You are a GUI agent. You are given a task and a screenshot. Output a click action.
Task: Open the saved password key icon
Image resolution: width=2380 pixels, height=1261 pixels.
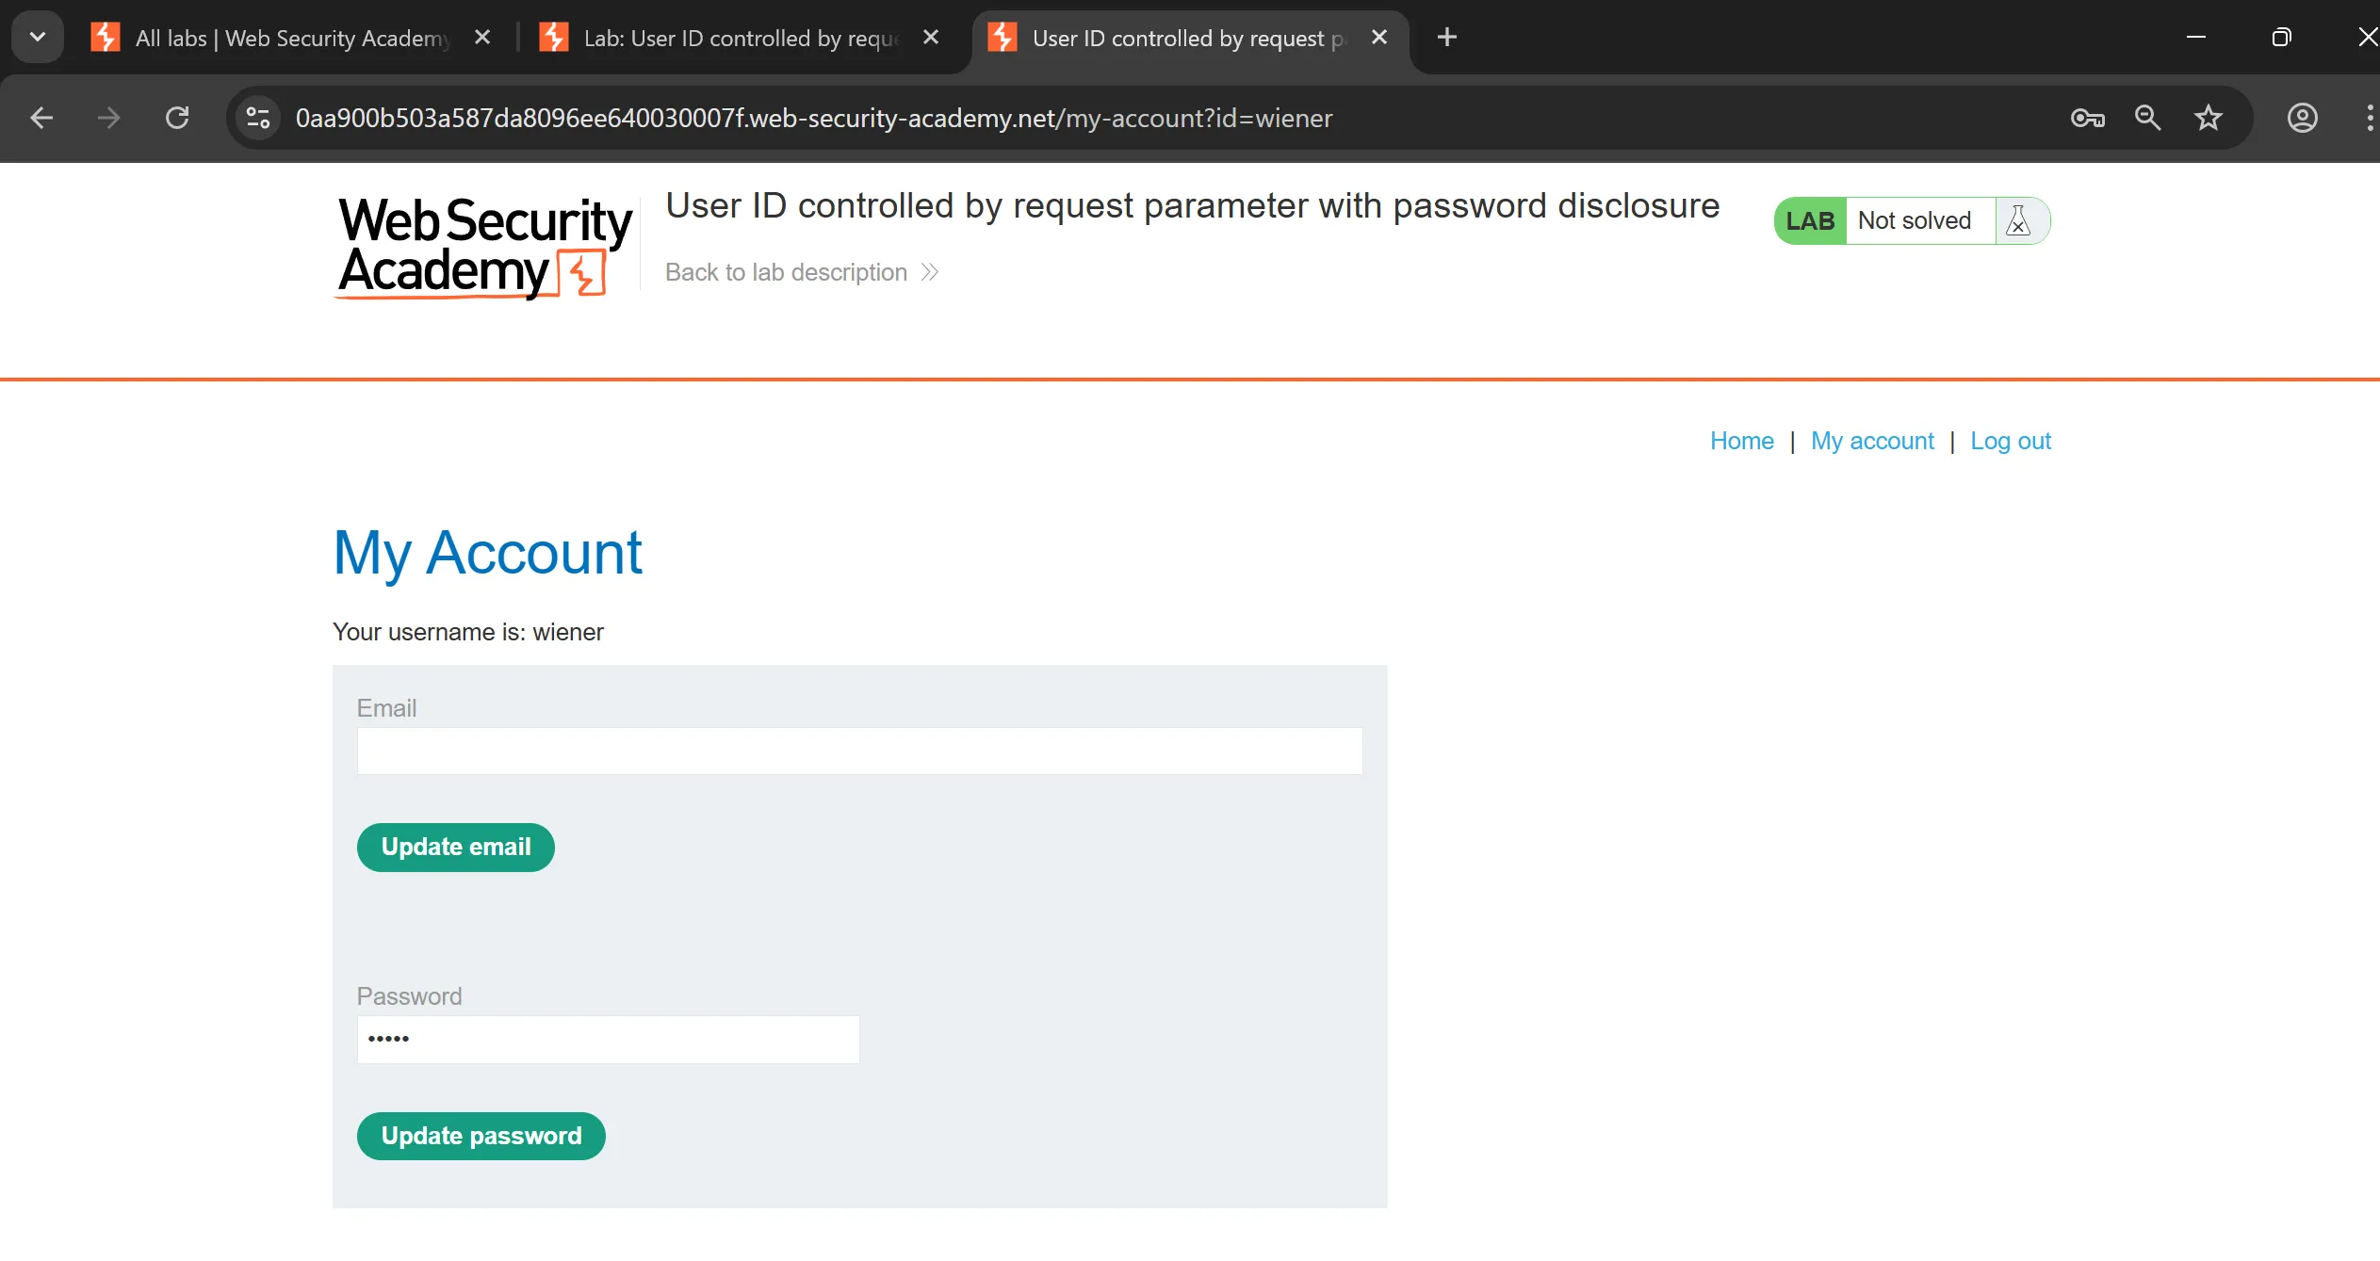pos(2087,118)
